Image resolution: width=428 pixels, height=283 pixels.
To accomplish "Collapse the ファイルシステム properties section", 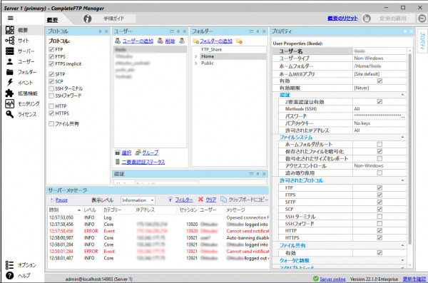I will click(x=402, y=138).
